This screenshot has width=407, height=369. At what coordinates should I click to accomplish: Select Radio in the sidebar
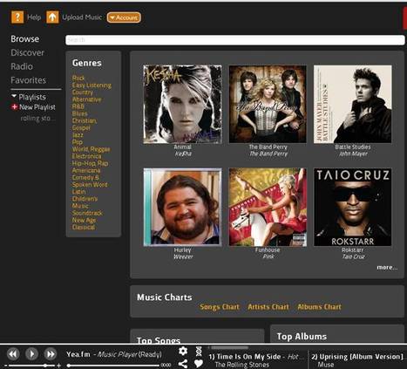[22, 66]
